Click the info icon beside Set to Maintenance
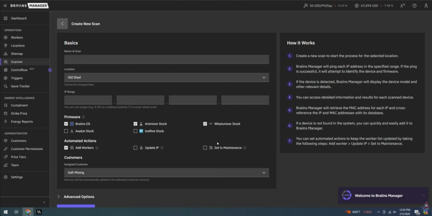Image resolution: width=432 pixels, height=216 pixels. (245, 148)
